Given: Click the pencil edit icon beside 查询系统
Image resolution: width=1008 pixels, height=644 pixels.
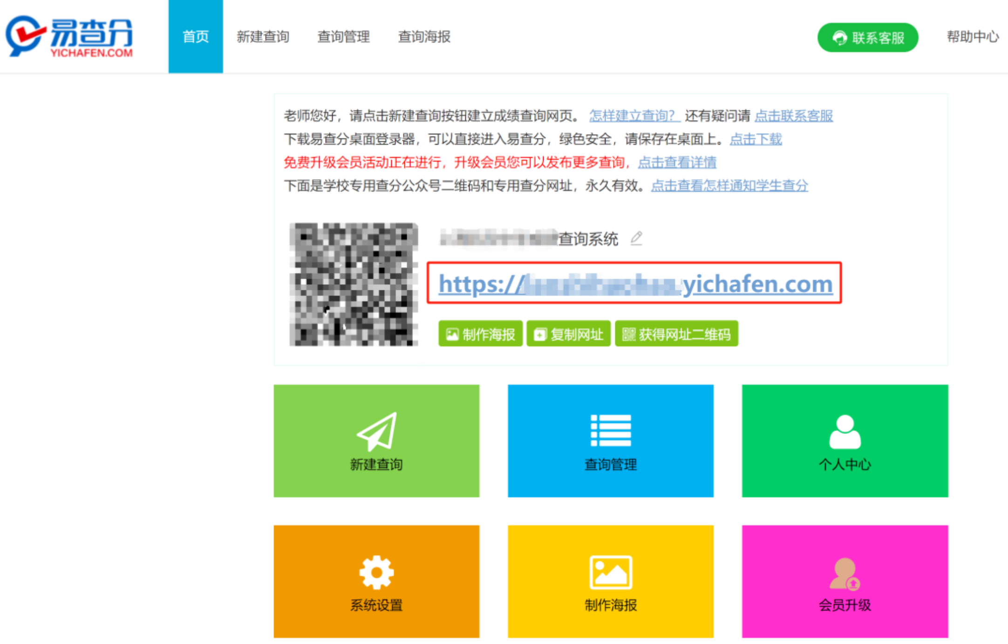Looking at the screenshot, I should [x=636, y=238].
